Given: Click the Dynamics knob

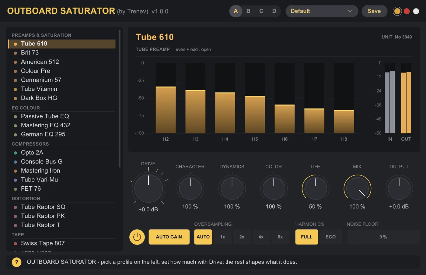Looking at the screenshot, I should [x=232, y=188].
